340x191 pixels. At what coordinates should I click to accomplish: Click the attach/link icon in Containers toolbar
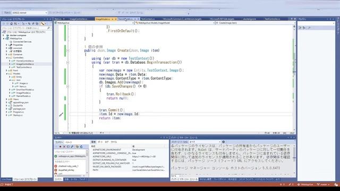pos(72,146)
